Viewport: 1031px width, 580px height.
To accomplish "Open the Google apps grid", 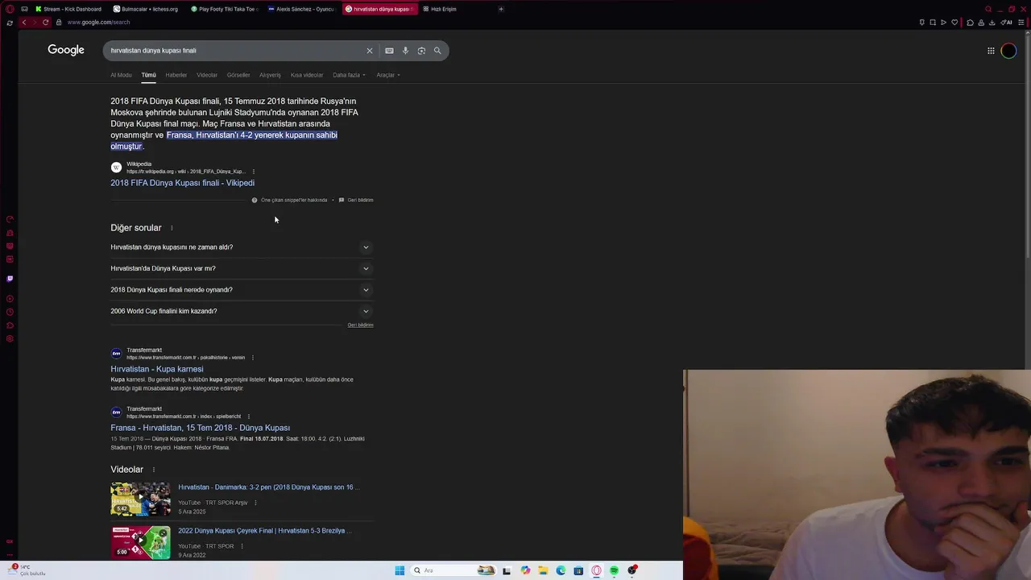I will tap(991, 51).
